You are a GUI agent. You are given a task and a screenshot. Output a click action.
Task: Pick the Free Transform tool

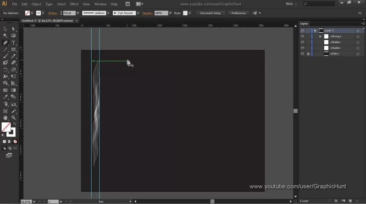13,76
